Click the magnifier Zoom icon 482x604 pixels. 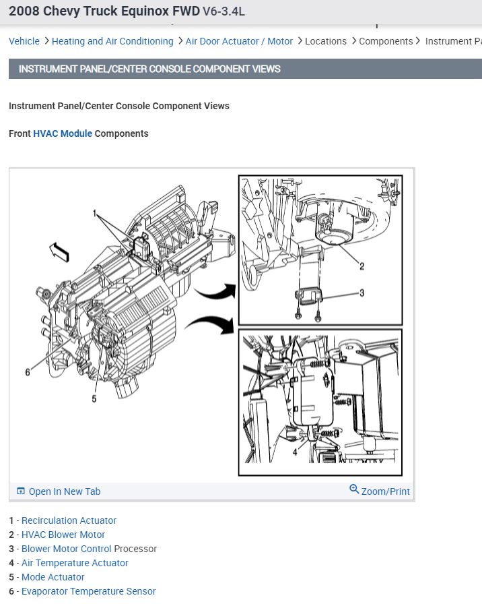(x=354, y=489)
